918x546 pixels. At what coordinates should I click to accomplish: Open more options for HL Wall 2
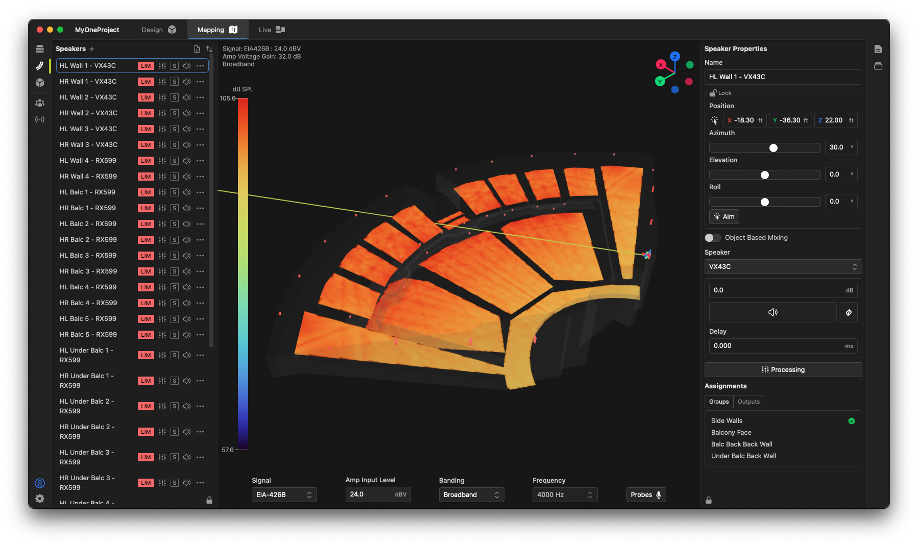200,97
